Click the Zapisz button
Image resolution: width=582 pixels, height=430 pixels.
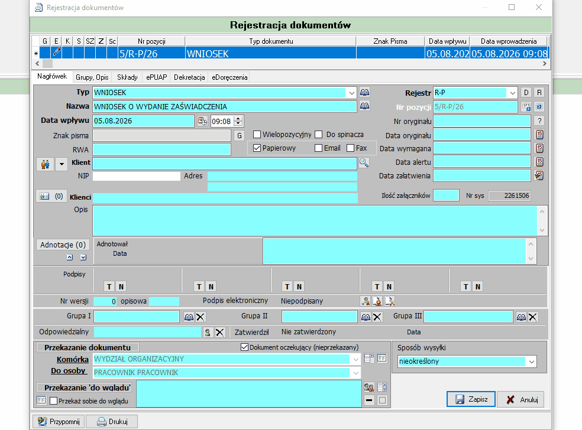pos(471,399)
